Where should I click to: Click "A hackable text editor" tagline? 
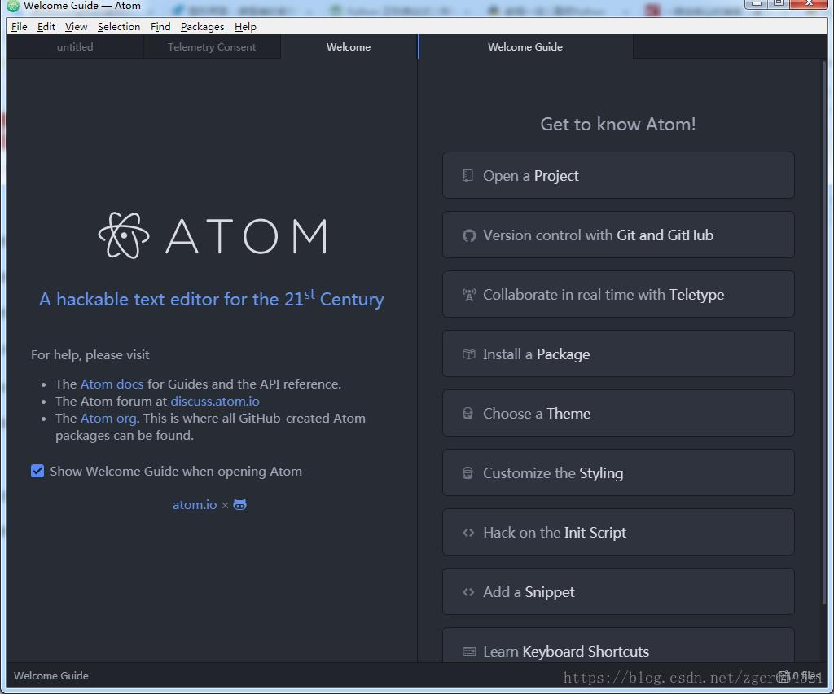click(x=212, y=299)
